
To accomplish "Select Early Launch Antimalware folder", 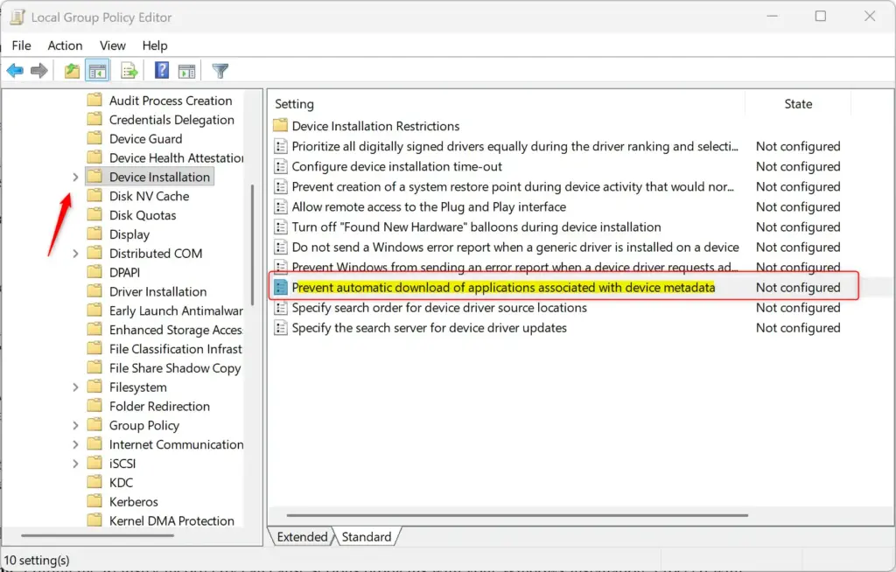I will [x=176, y=310].
